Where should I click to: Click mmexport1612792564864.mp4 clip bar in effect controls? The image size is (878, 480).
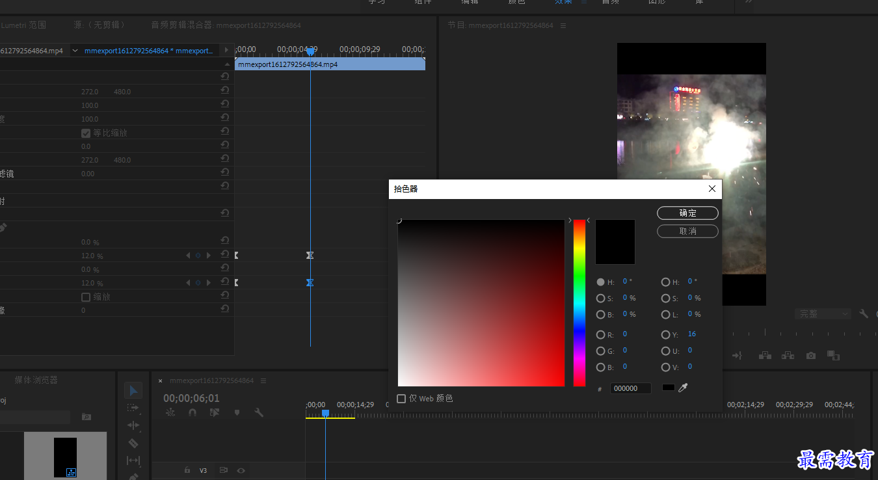pos(330,64)
